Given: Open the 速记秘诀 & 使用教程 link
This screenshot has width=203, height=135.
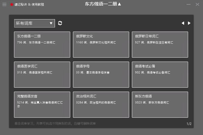Looking at the screenshot, I should coord(29,4).
